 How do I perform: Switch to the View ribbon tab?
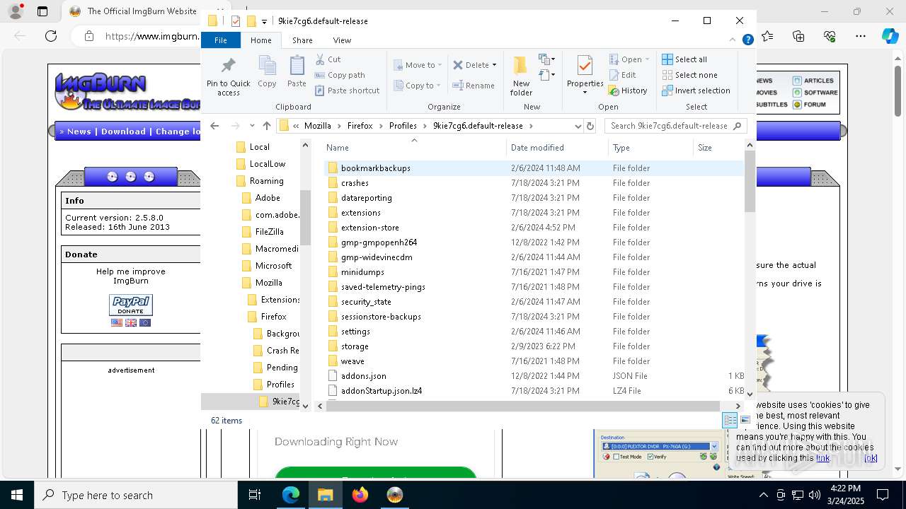tap(342, 40)
